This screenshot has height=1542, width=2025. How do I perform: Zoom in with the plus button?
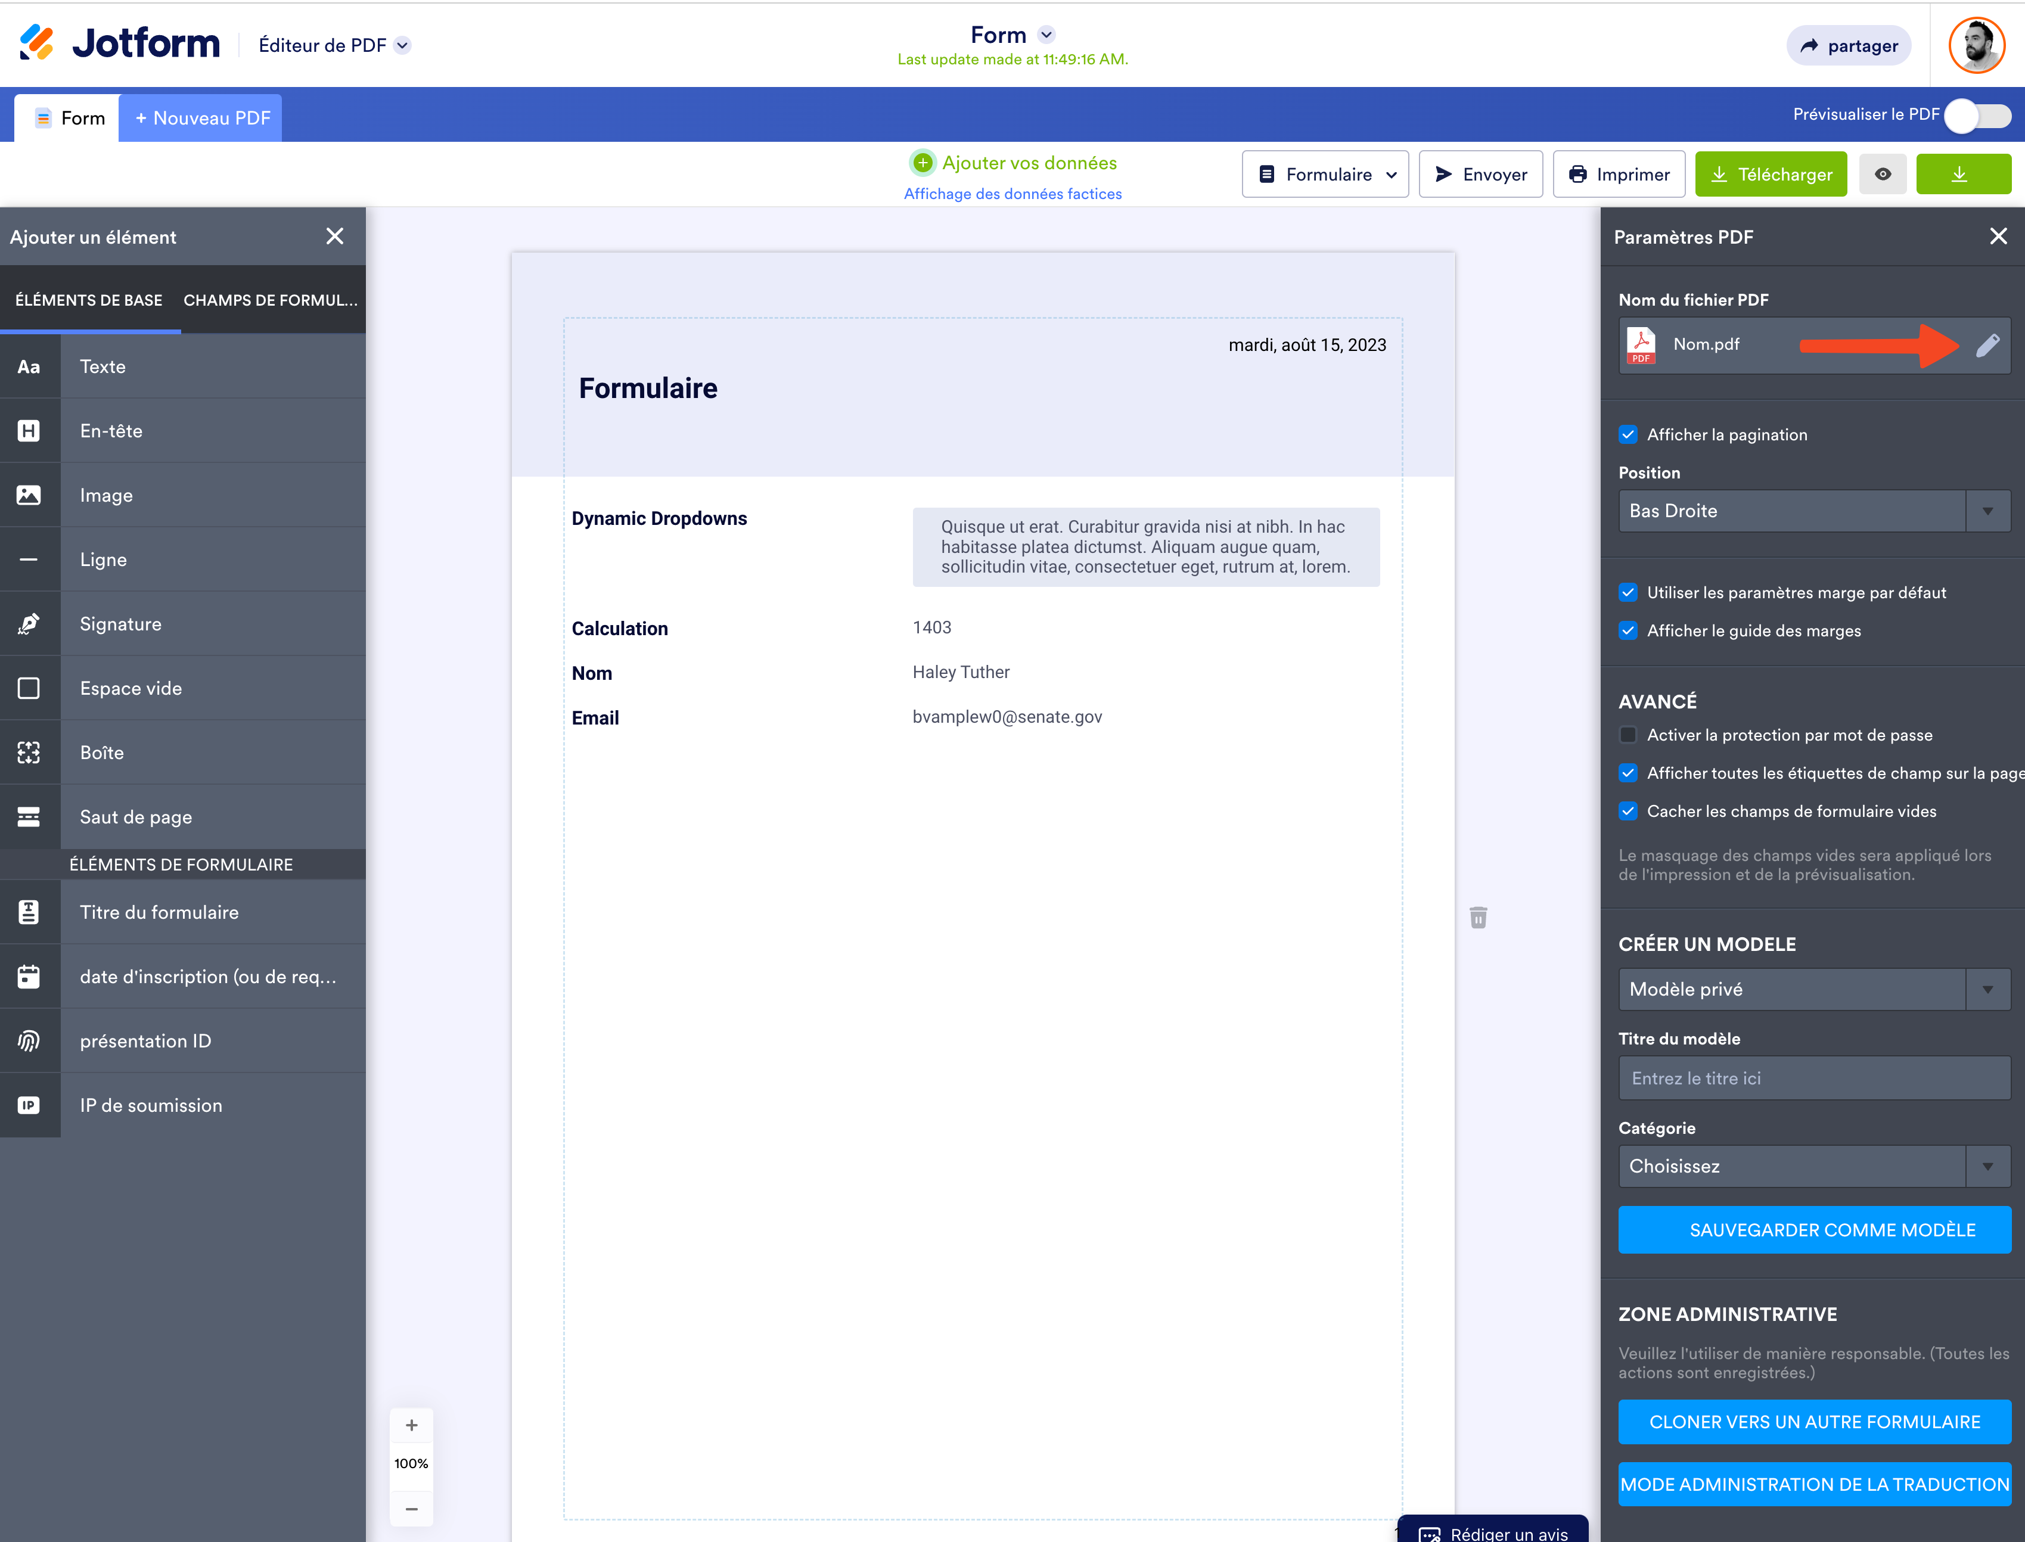tap(411, 1425)
